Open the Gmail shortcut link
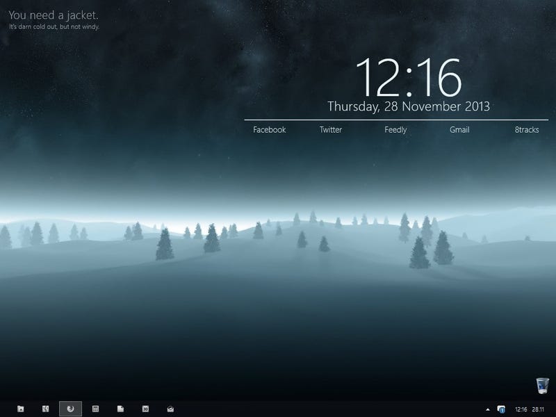This screenshot has height=417, width=556. pyautogui.click(x=459, y=130)
